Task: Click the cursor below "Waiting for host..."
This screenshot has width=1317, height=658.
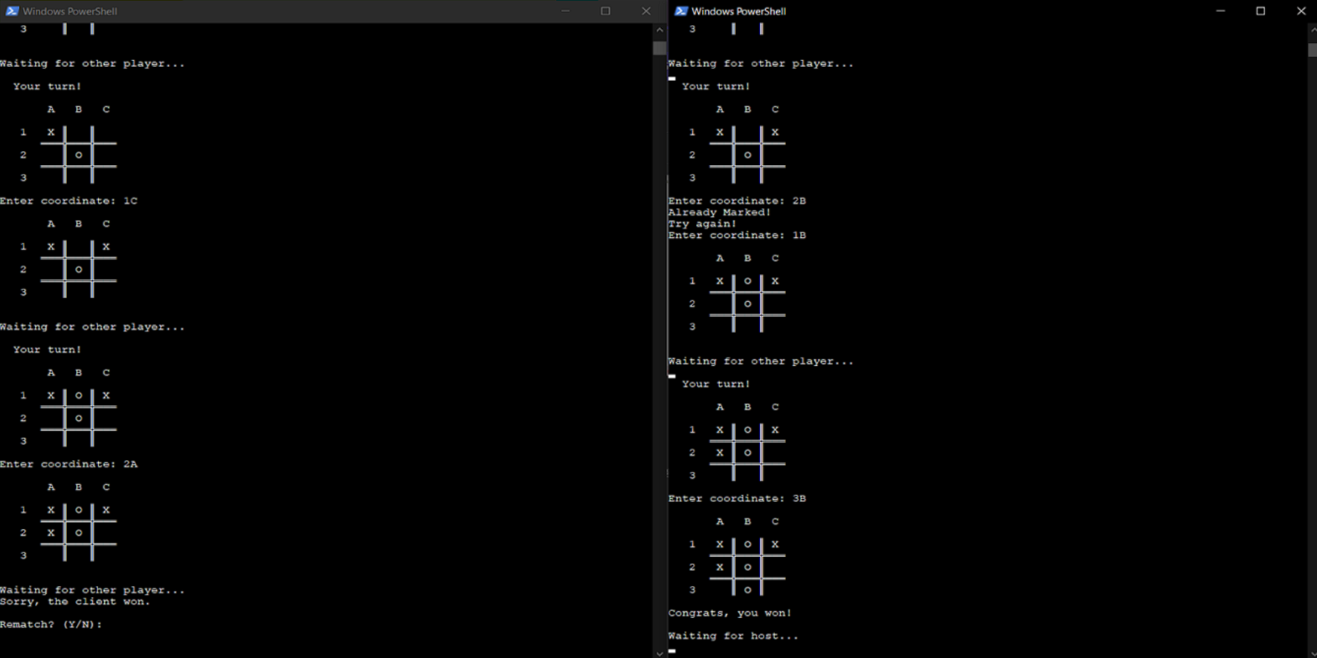Action: pyautogui.click(x=672, y=651)
